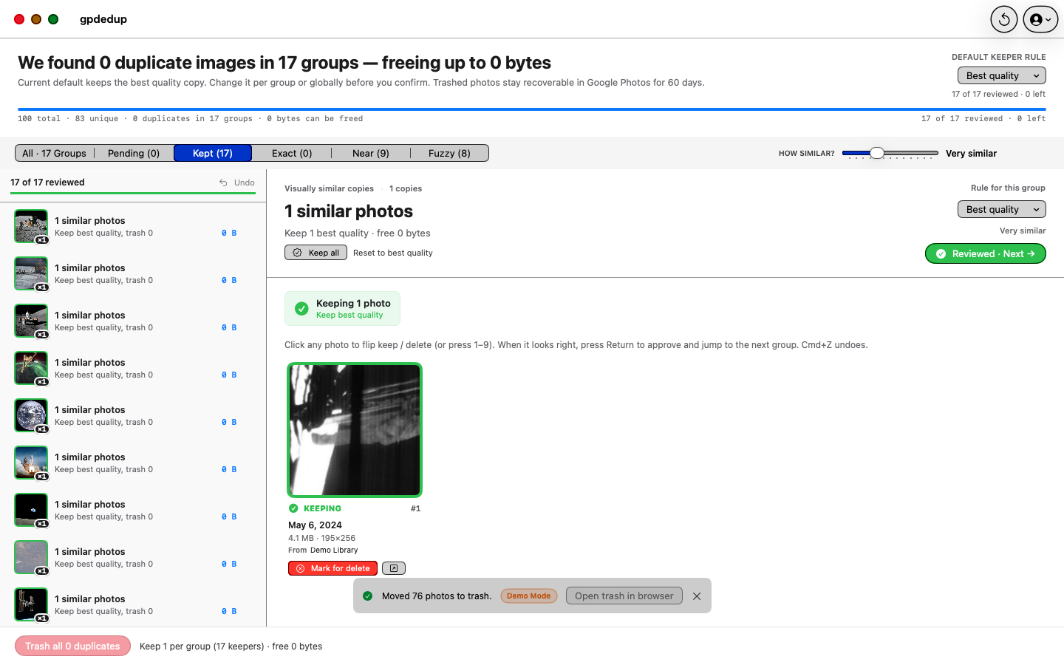The width and height of the screenshot is (1064, 665).
Task: Click the '4.1 MB · 195×256' photo info
Action: [321, 538]
